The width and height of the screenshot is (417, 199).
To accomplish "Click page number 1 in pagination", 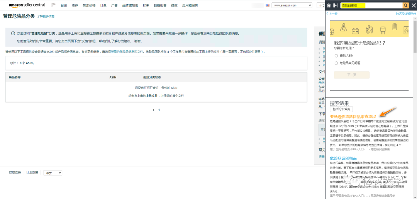I will point(159,110).
